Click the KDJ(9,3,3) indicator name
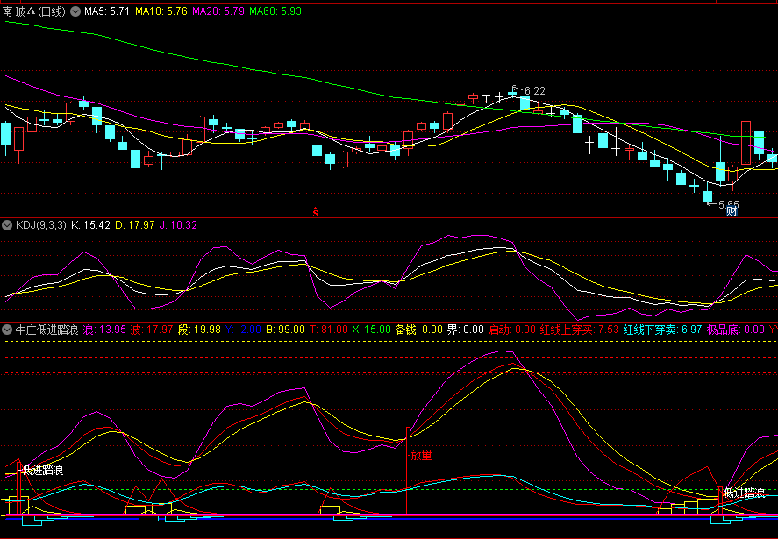 click(x=40, y=225)
